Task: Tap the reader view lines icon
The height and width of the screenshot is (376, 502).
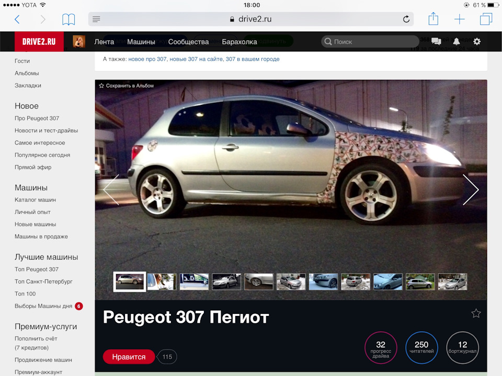Action: [x=96, y=19]
